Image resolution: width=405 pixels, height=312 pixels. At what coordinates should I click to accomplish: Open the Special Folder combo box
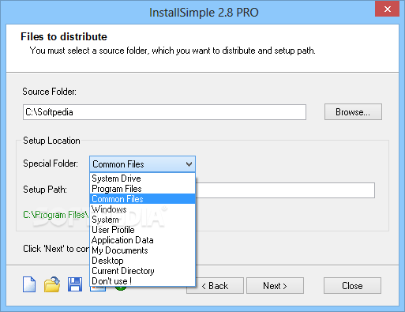tap(142, 164)
